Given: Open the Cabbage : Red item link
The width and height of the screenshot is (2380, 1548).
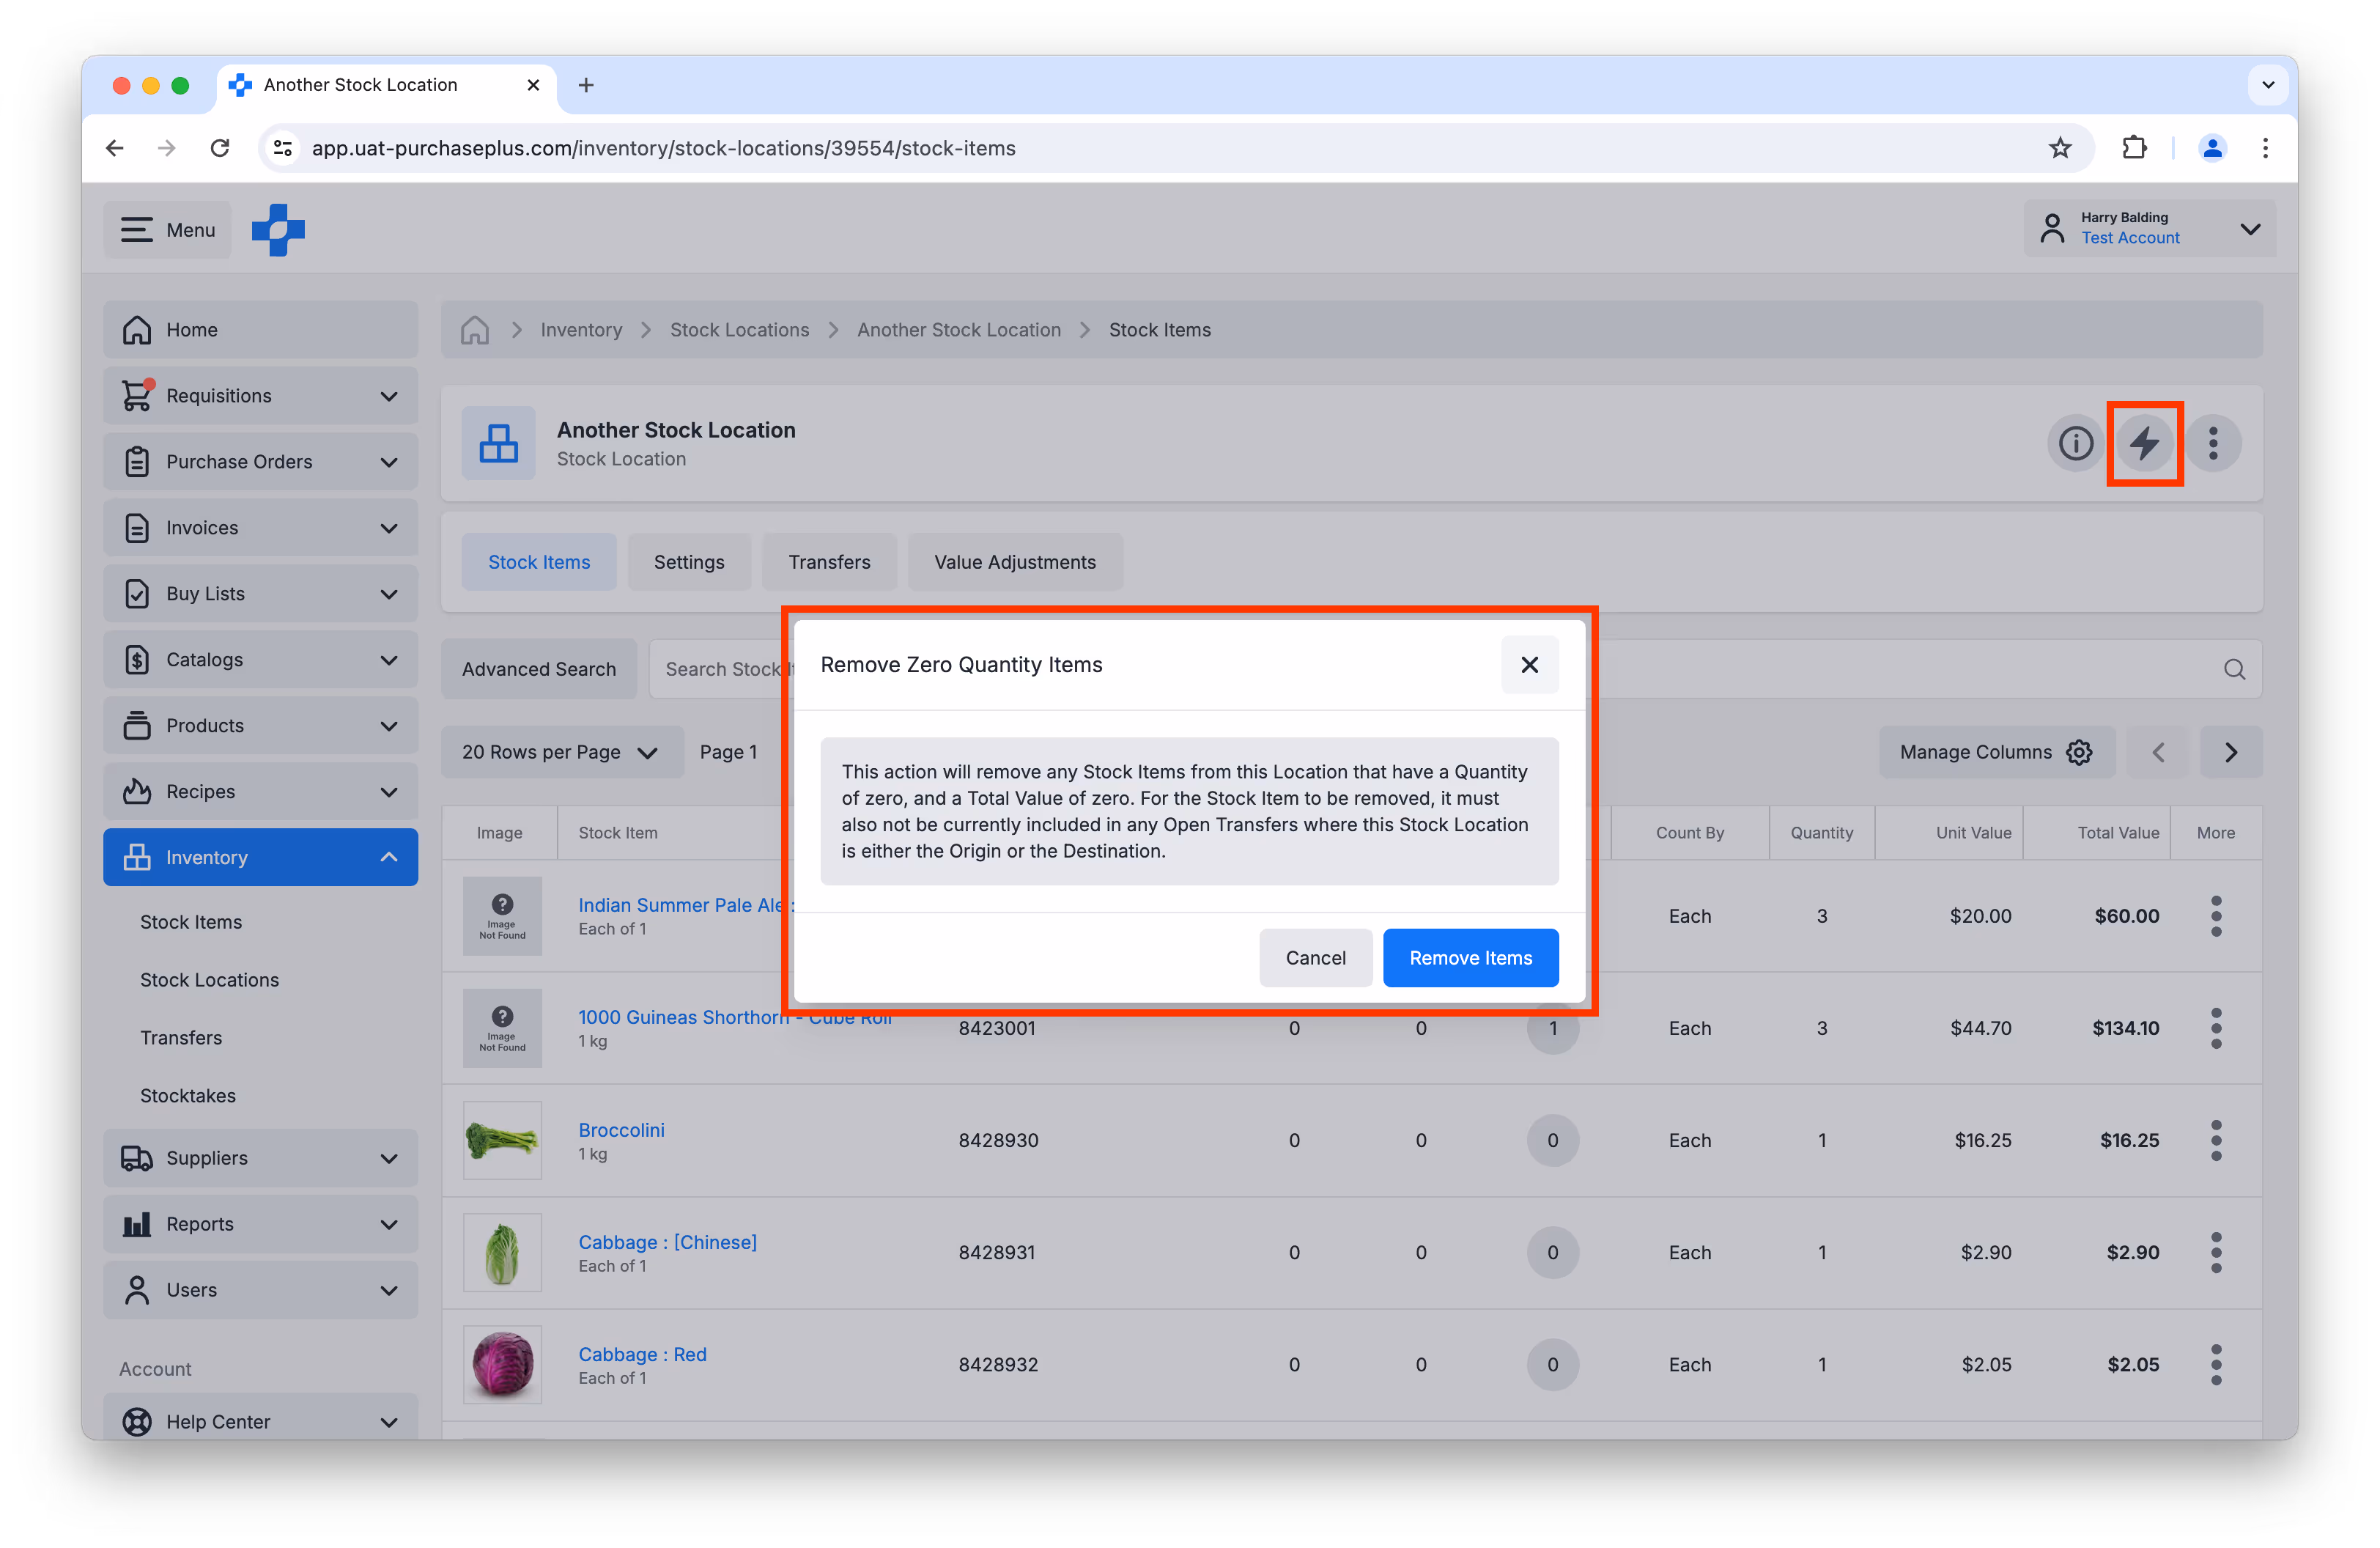Looking at the screenshot, I should (x=642, y=1354).
